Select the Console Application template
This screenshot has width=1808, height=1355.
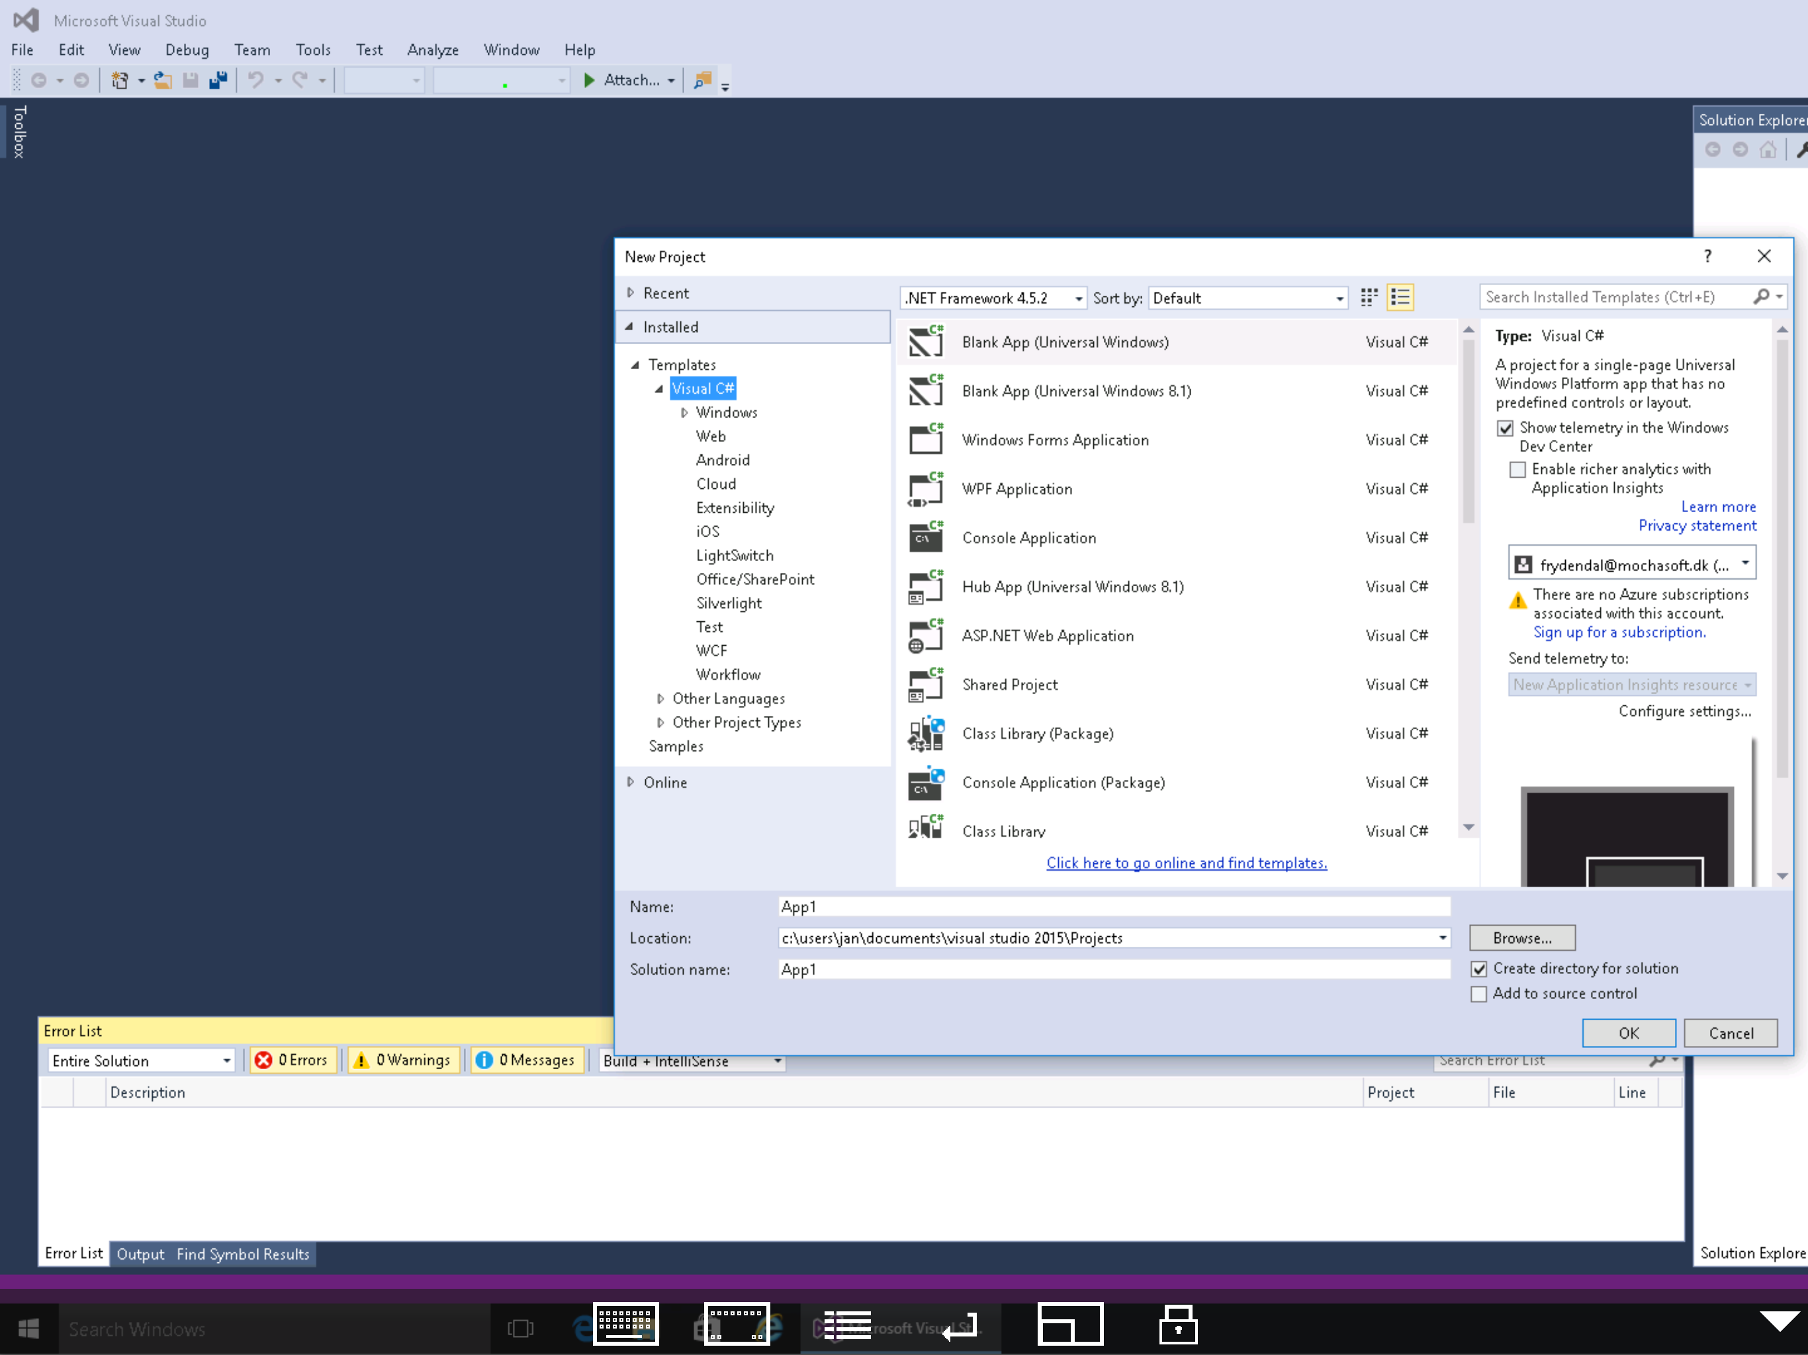(x=1028, y=538)
